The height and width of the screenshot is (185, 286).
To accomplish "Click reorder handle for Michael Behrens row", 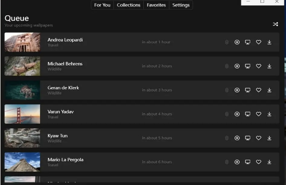I will click(x=227, y=66).
